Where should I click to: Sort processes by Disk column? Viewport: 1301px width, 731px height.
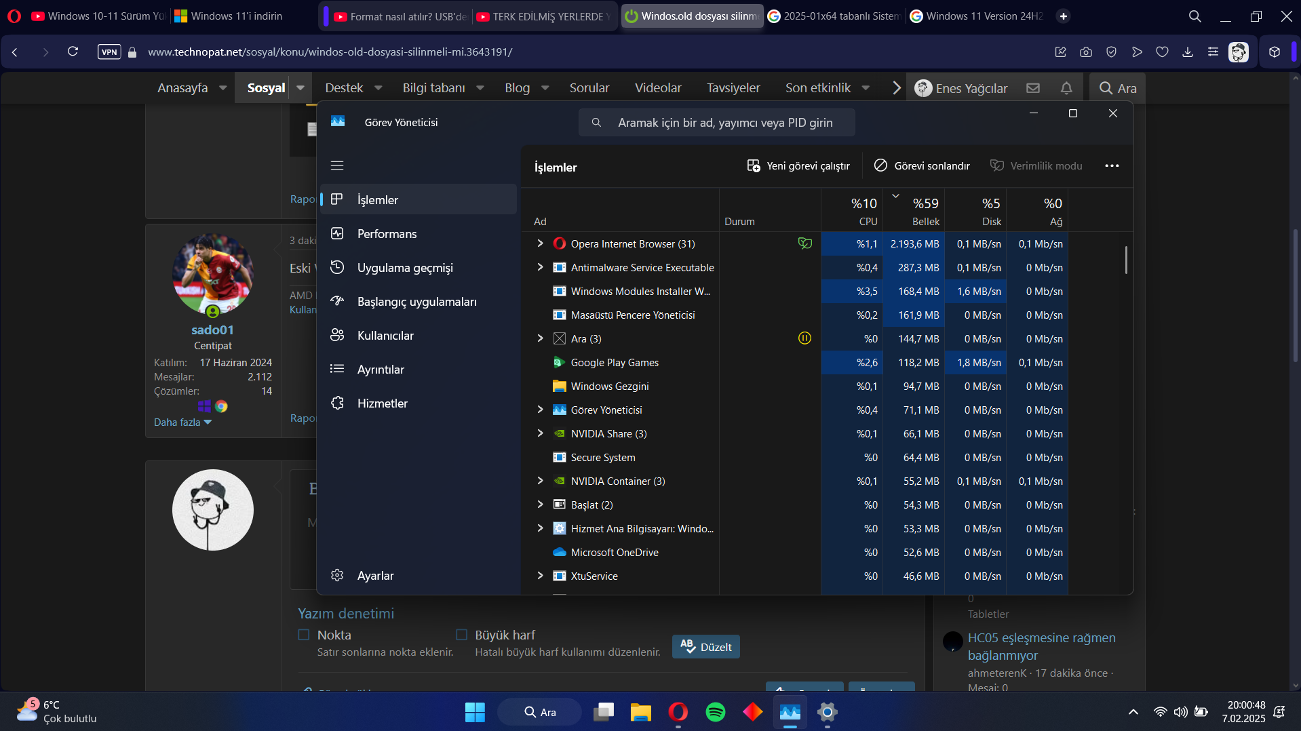pyautogui.click(x=975, y=211)
